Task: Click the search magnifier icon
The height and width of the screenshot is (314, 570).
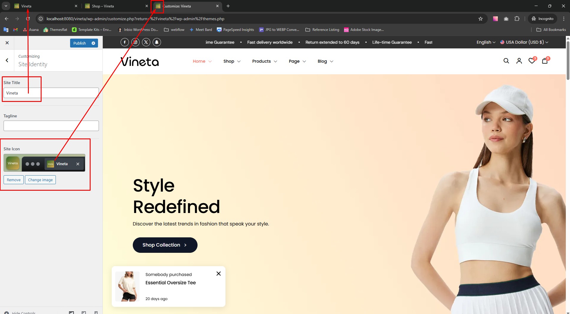Action: tap(506, 61)
